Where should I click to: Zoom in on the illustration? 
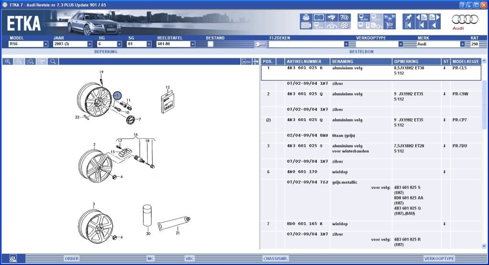[x=8, y=61]
